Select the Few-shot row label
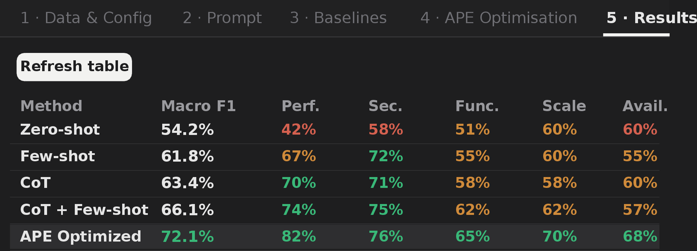697x251 pixels. pyautogui.click(x=58, y=156)
